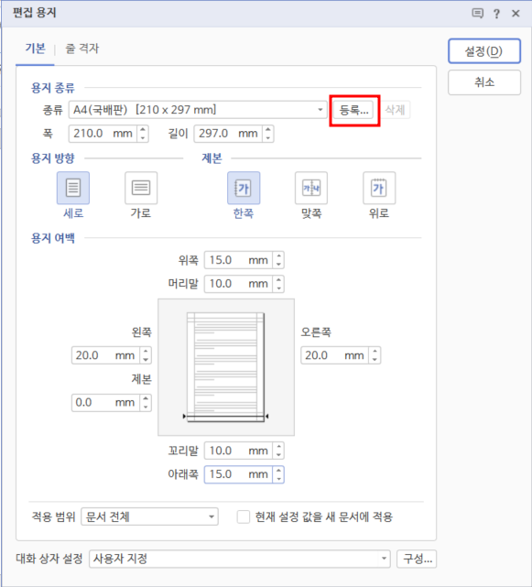
Task: Decrease the 꼬리말 footer margin
Action: 278,455
